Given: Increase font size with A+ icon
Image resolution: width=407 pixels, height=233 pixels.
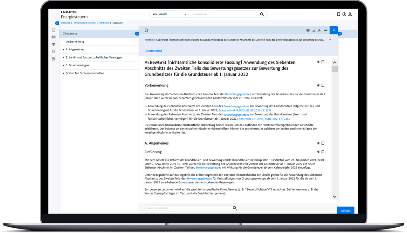Looking at the screenshot, I should pos(326,30).
